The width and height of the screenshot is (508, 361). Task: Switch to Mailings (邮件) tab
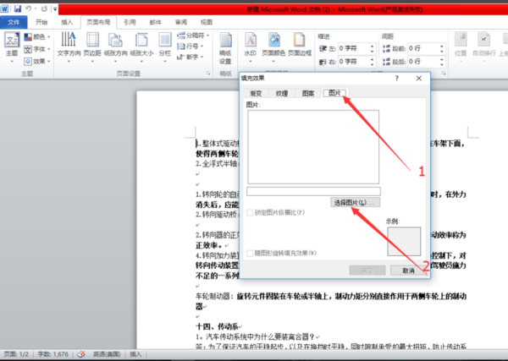point(155,22)
